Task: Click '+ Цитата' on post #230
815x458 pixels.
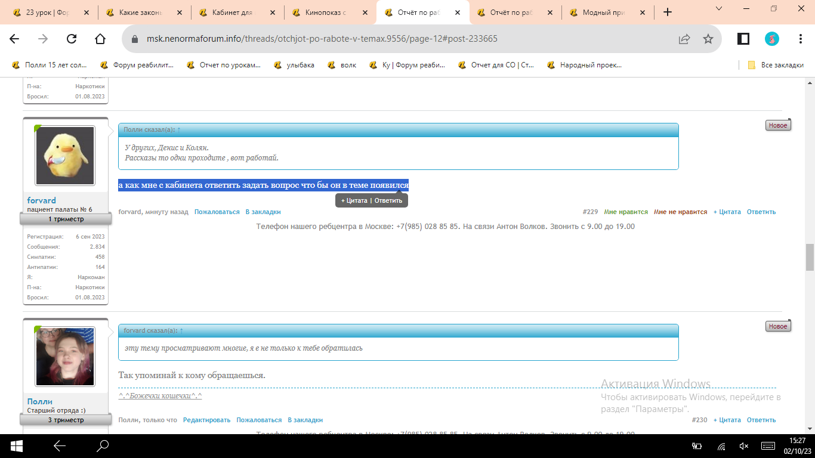Action: point(727,420)
